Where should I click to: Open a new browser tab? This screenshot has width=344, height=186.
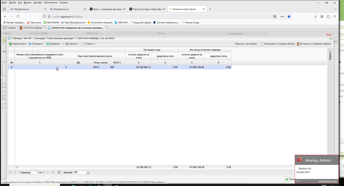210,9
